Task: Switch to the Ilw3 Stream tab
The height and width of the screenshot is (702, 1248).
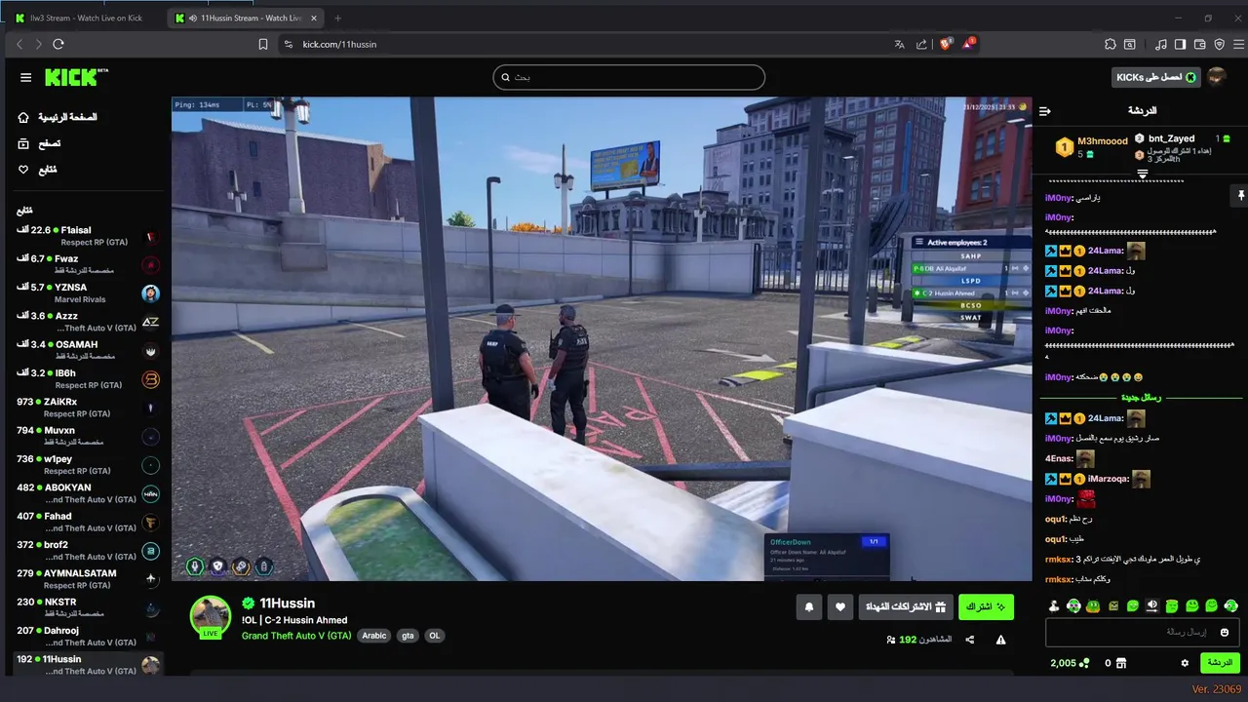Action: (86, 18)
